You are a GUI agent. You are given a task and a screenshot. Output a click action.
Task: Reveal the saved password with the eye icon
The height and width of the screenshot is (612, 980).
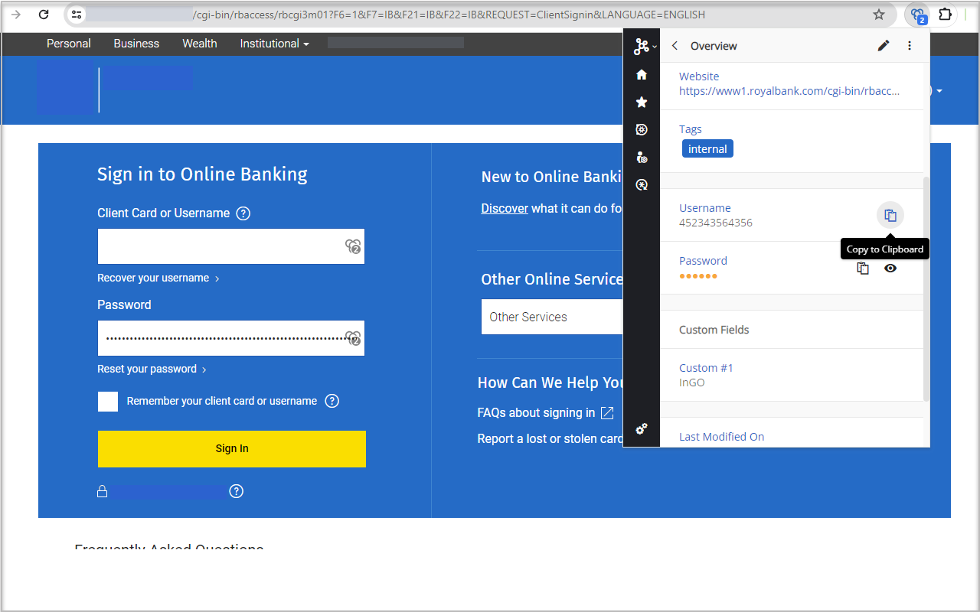point(890,268)
